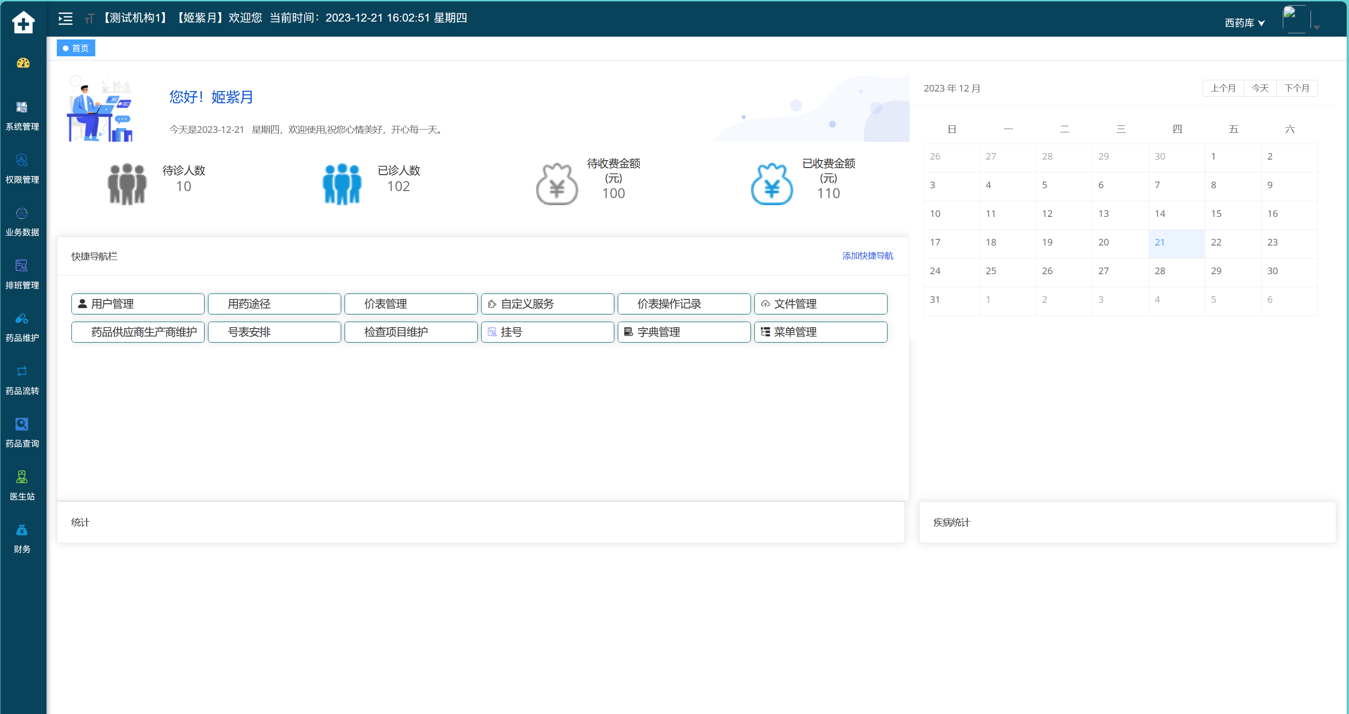Image resolution: width=1349 pixels, height=714 pixels.
Task: Open the 菜单管理 shortcut
Action: point(820,332)
